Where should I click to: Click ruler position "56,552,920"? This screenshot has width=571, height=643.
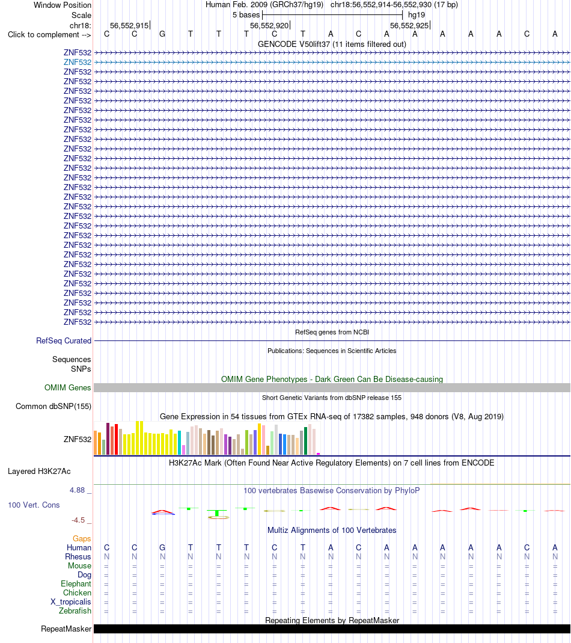click(269, 25)
